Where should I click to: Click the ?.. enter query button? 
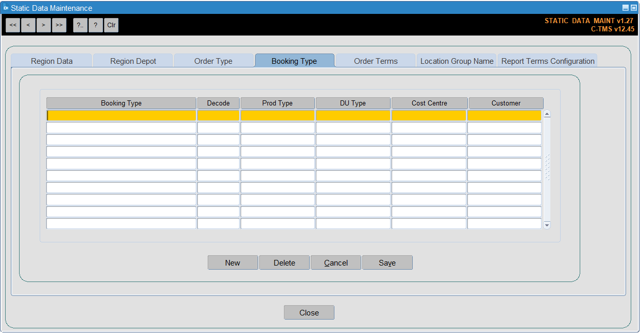[80, 25]
